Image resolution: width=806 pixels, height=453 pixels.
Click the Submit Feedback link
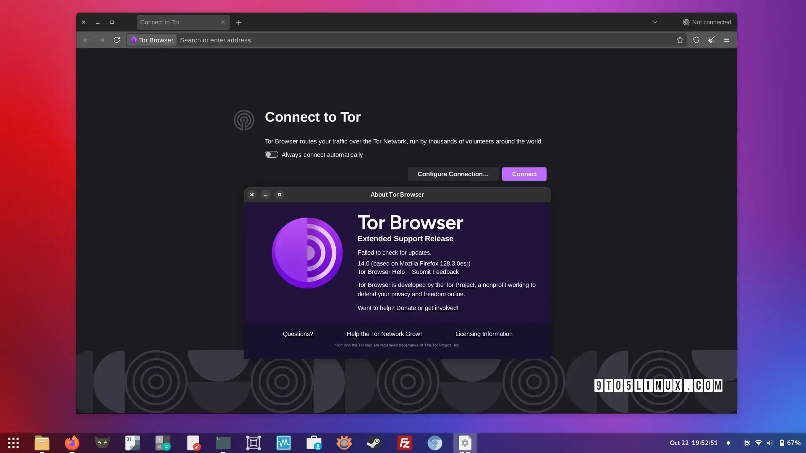click(435, 272)
